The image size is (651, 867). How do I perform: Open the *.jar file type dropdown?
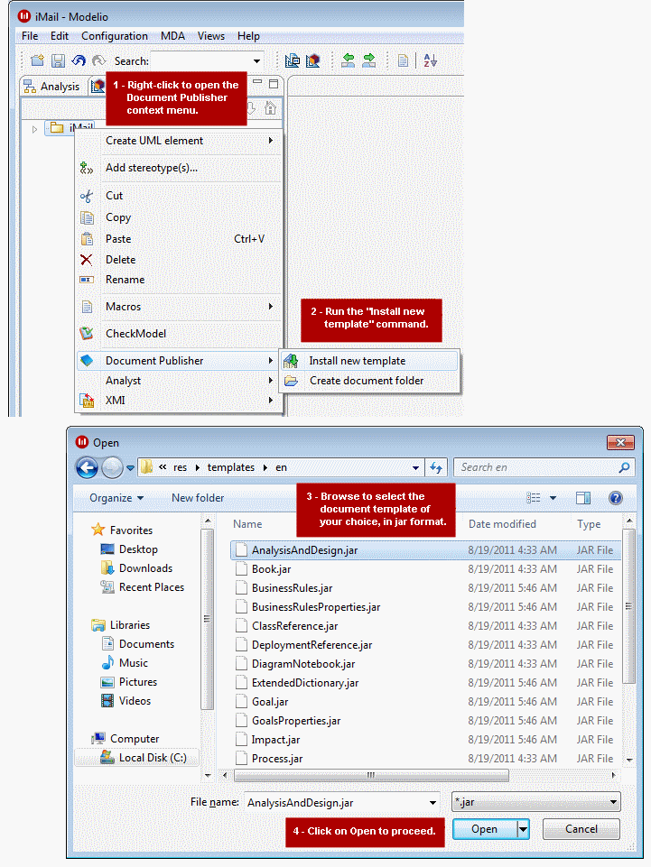click(x=535, y=802)
